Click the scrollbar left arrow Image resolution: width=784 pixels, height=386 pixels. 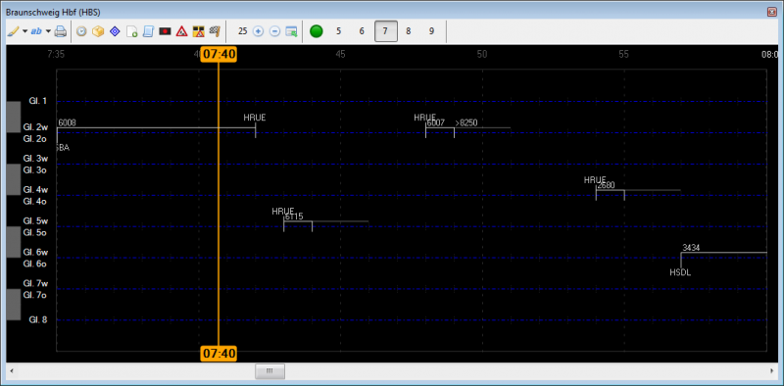[x=11, y=371]
